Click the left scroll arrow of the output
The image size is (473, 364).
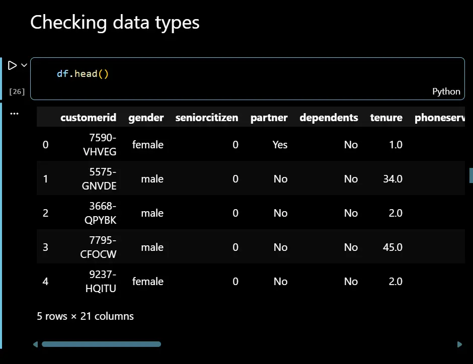(35, 344)
